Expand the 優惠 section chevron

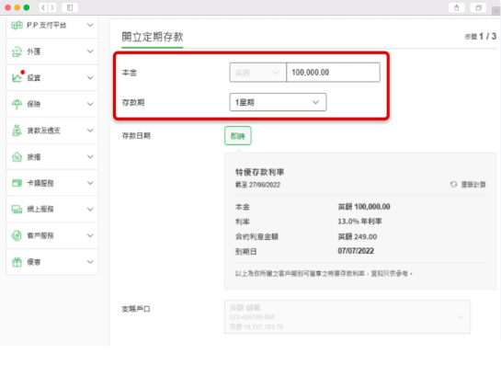point(90,262)
